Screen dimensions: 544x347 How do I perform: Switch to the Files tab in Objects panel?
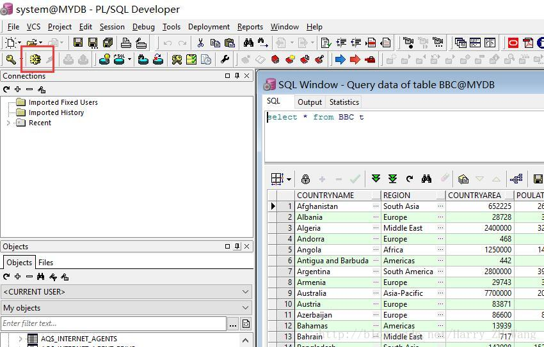click(x=46, y=263)
